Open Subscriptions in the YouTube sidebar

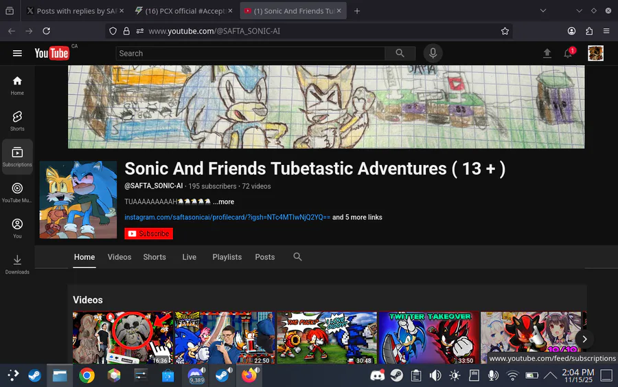[x=17, y=157]
